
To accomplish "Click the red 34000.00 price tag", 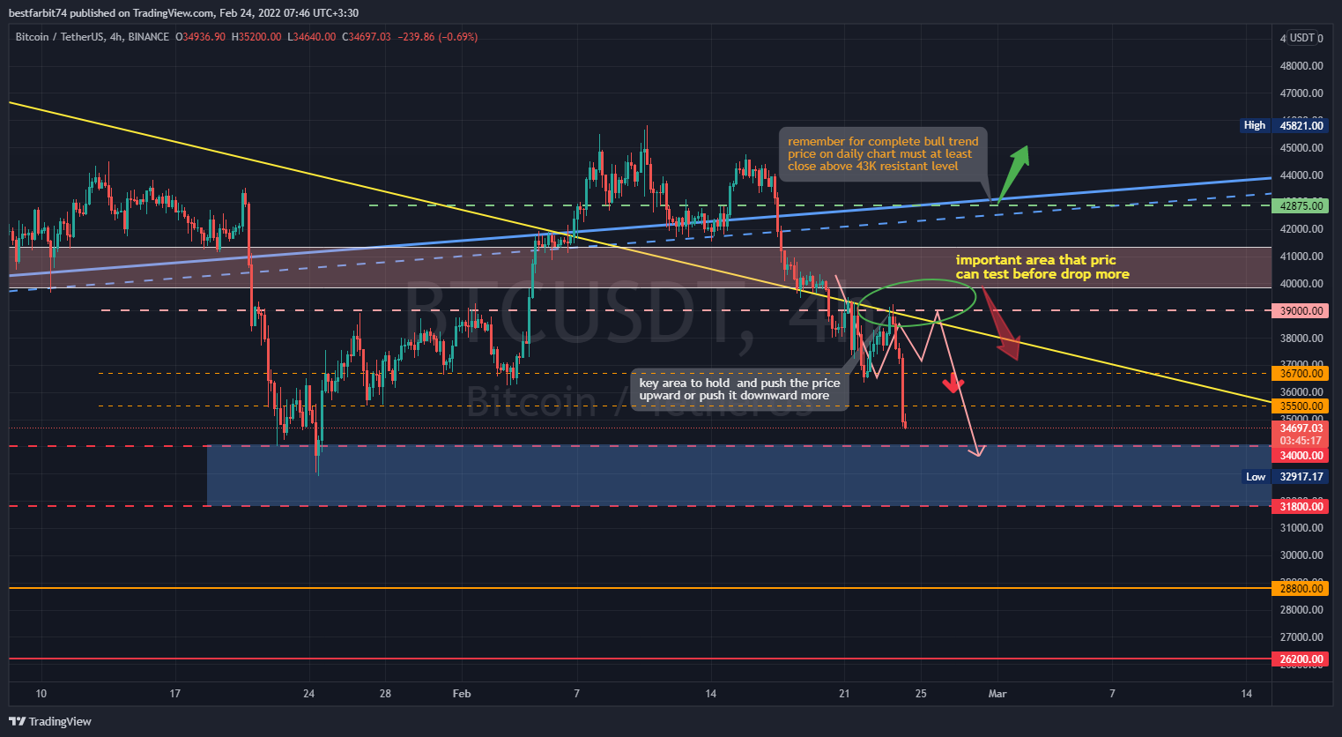I will pos(1301,456).
